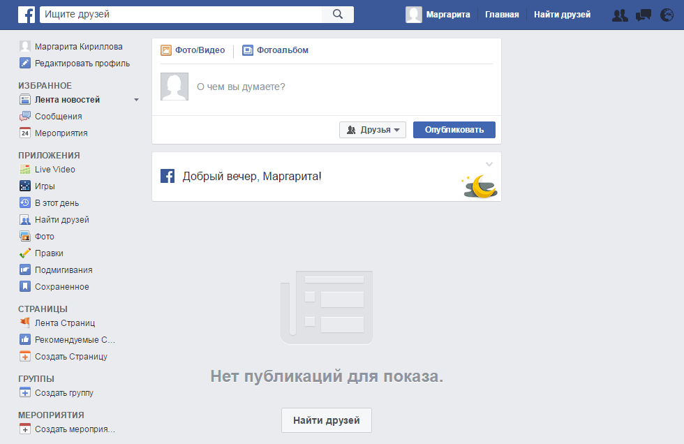This screenshot has width=684, height=444.
Task: Expand Лента новостей dropdown arrow
Action: 136,100
